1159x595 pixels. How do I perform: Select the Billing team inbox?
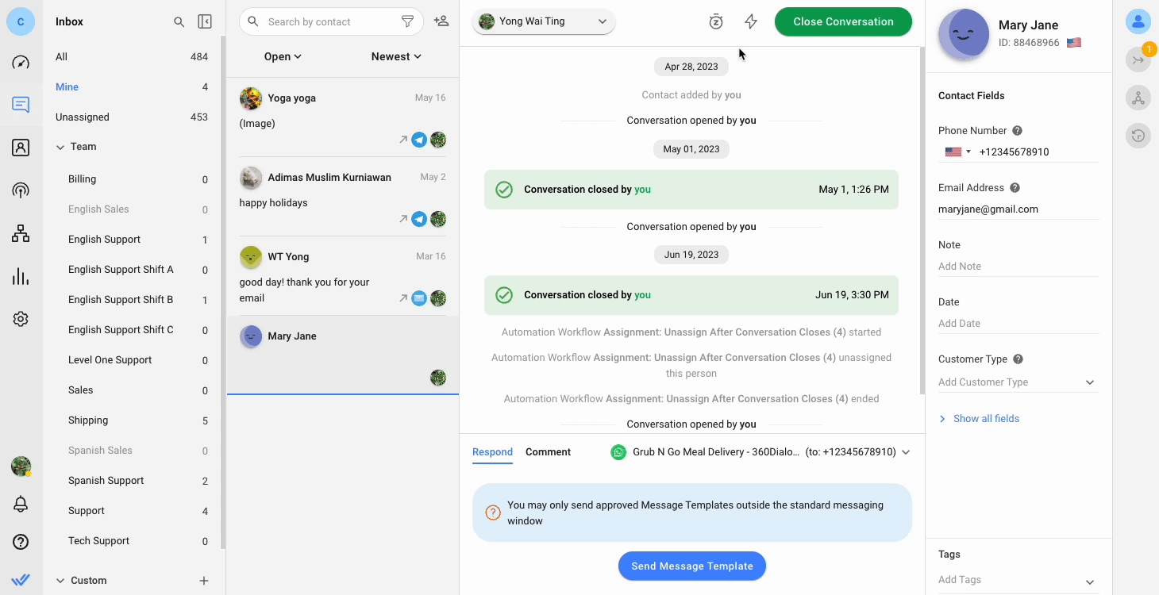tap(132, 179)
